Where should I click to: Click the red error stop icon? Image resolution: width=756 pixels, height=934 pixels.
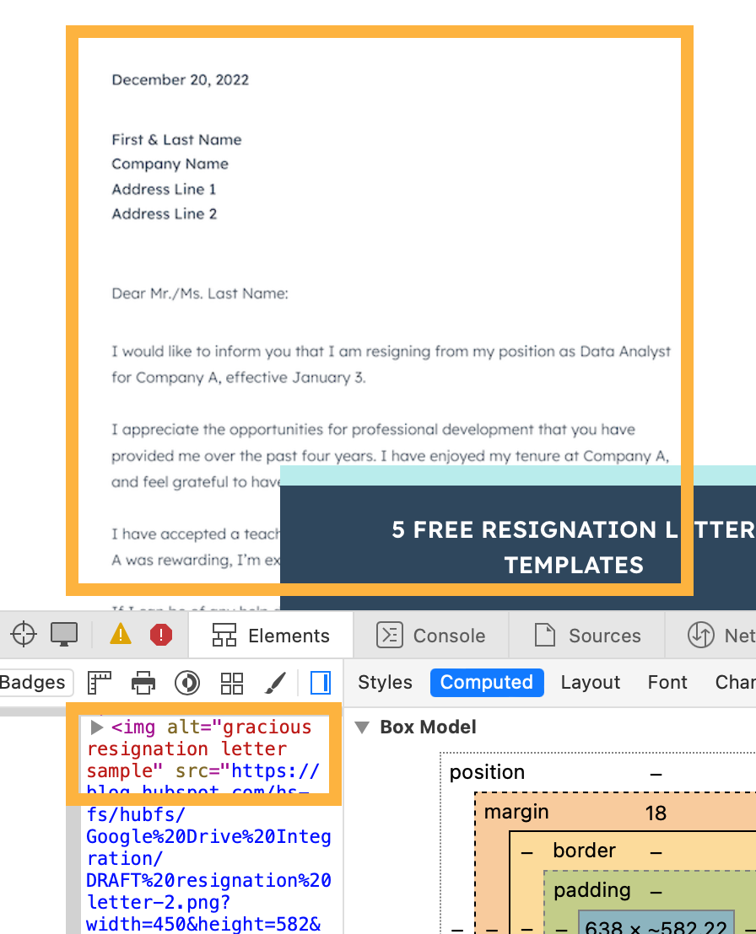161,634
